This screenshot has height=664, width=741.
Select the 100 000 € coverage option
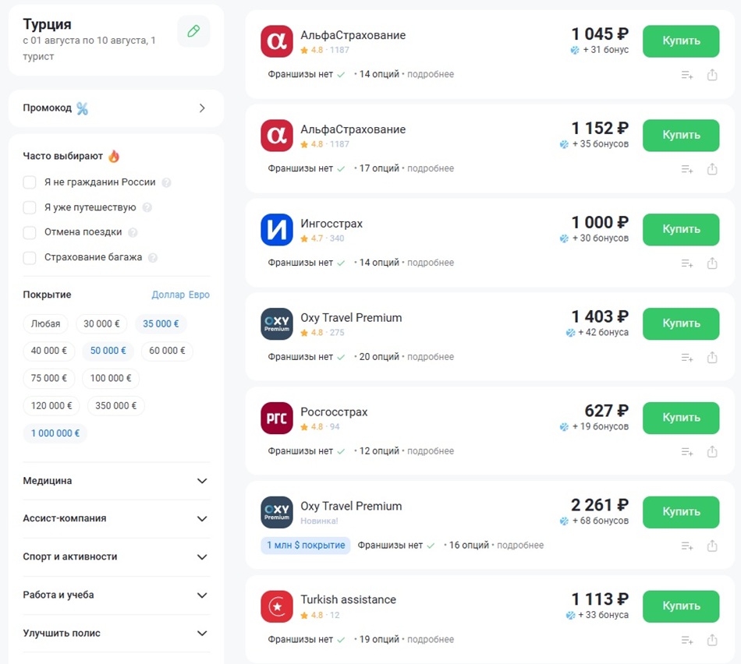click(111, 378)
